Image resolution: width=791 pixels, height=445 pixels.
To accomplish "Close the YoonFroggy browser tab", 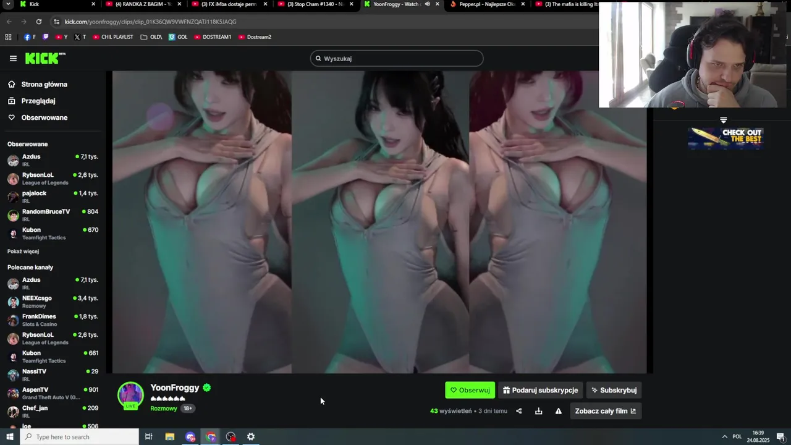I will 438,4.
